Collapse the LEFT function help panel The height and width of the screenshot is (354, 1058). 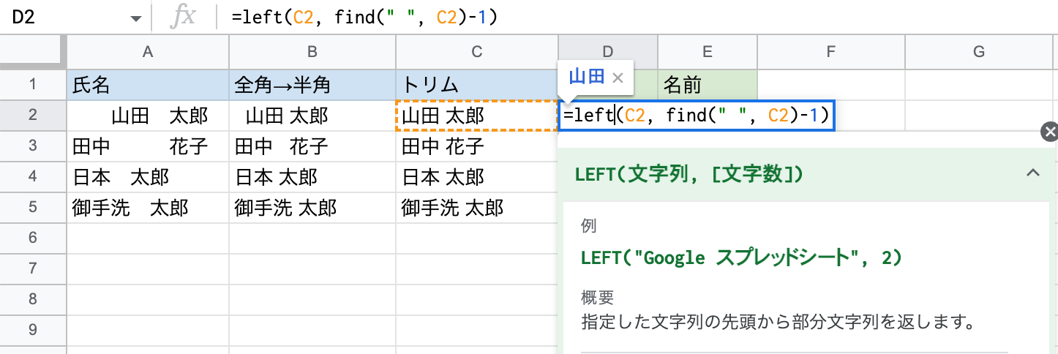click(x=1032, y=173)
